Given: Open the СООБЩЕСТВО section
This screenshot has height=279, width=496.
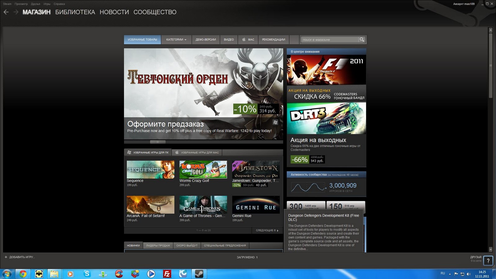Looking at the screenshot, I should pyautogui.click(x=155, y=12).
